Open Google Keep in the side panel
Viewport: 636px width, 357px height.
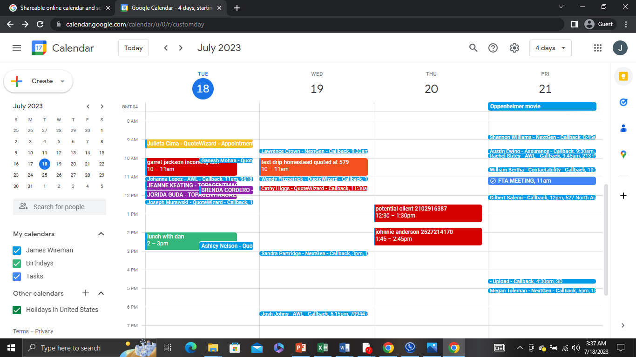[623, 76]
